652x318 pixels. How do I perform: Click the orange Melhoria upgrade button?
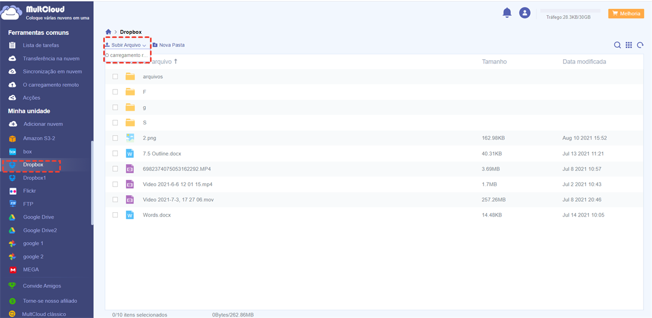coord(626,14)
